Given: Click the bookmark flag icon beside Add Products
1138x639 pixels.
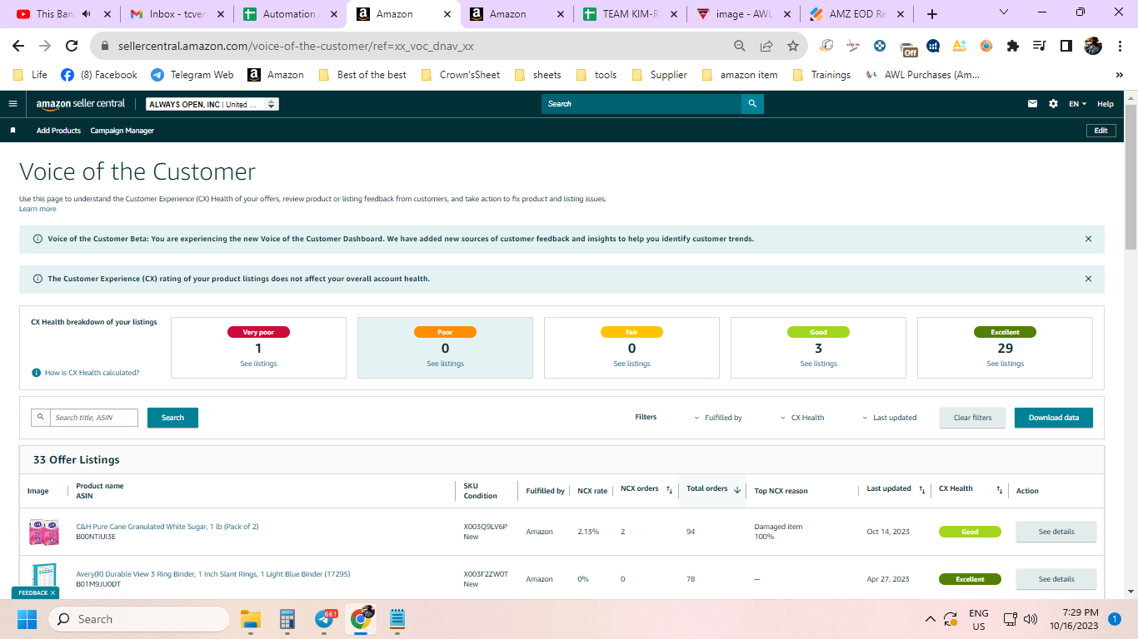Looking at the screenshot, I should point(12,131).
